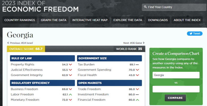Click the Monetary Freedom down arrow indicator

coord(70,100)
